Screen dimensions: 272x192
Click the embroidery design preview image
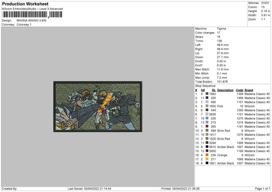point(98,106)
